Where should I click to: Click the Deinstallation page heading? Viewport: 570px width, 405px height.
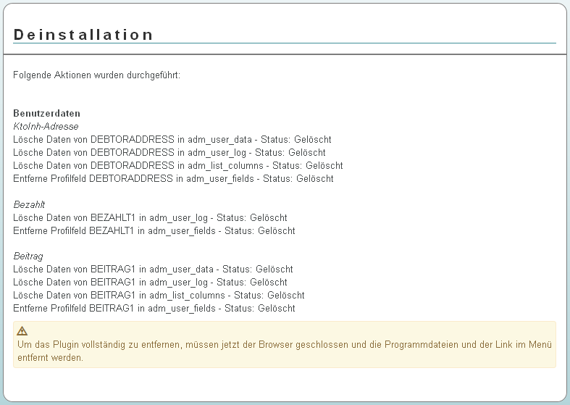83,35
